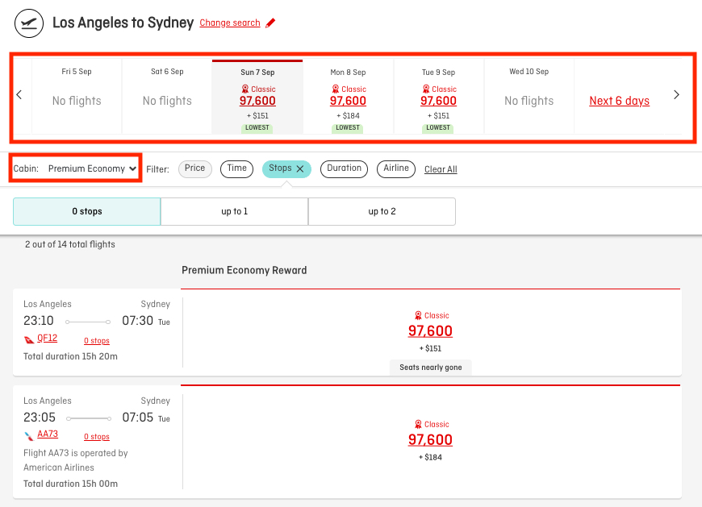702x507 pixels.
Task: Open the Duration filter
Action: click(344, 168)
